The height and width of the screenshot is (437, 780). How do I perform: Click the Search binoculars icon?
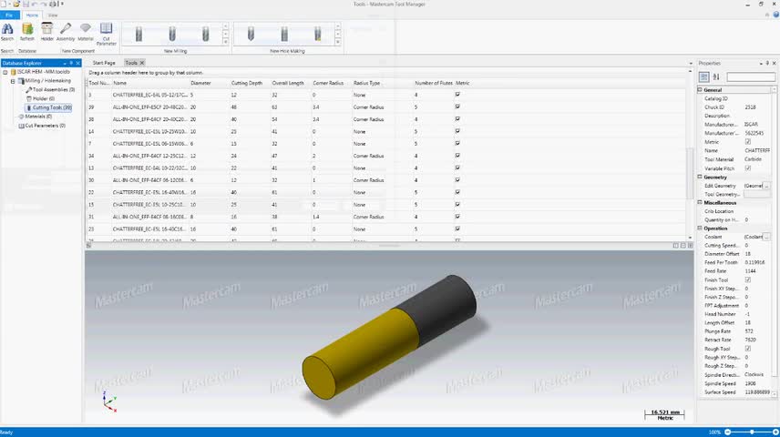[x=7, y=29]
